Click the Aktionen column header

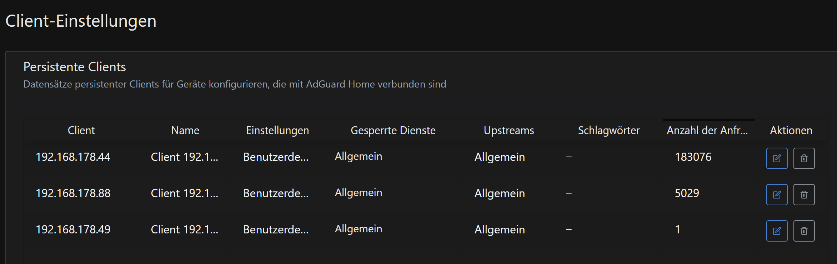point(791,131)
